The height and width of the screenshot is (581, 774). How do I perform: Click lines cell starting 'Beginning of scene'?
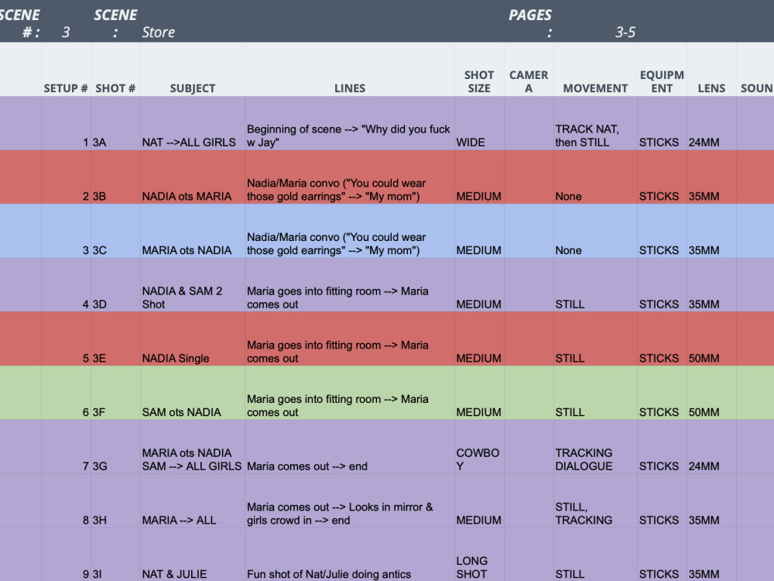point(350,123)
